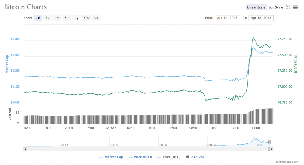Click the navigator range handle
This screenshot has width=304, height=165.
[x=270, y=142]
